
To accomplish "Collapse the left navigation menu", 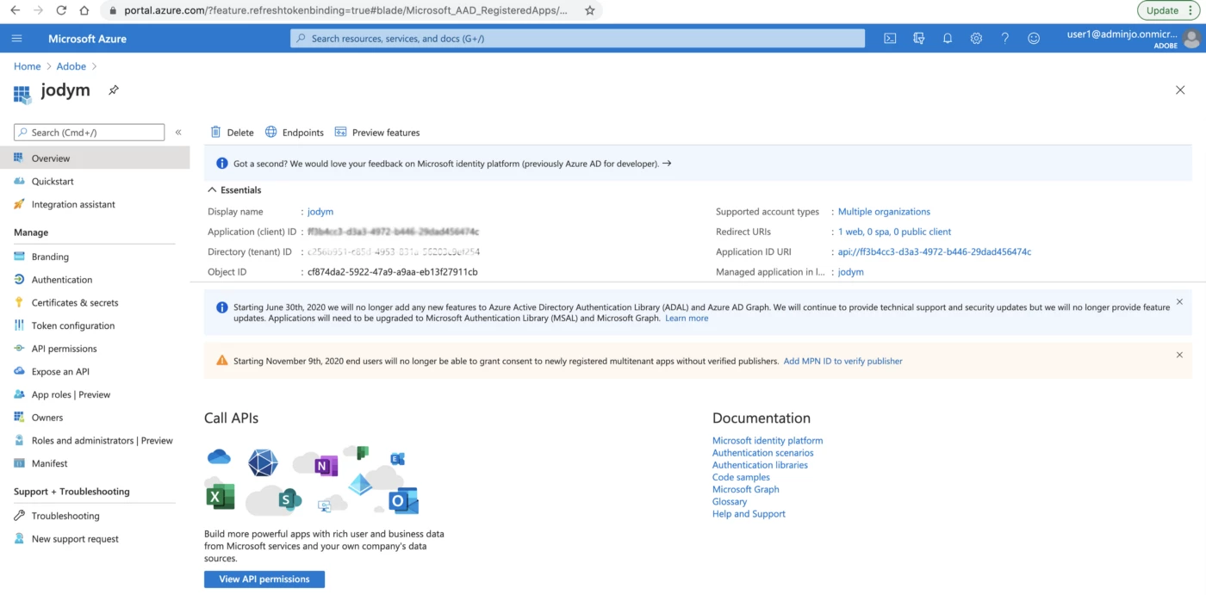I will [x=178, y=133].
